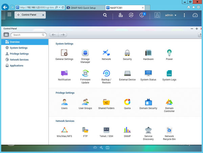Screen dimensions: 203x153
Task: Click the search magnifier in top bar
Action: coord(105,15)
